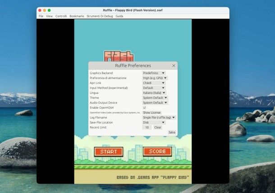This screenshot has width=275, height=193.
Task: Change the Save-File Location dropdown
Action: pyautogui.click(x=154, y=122)
